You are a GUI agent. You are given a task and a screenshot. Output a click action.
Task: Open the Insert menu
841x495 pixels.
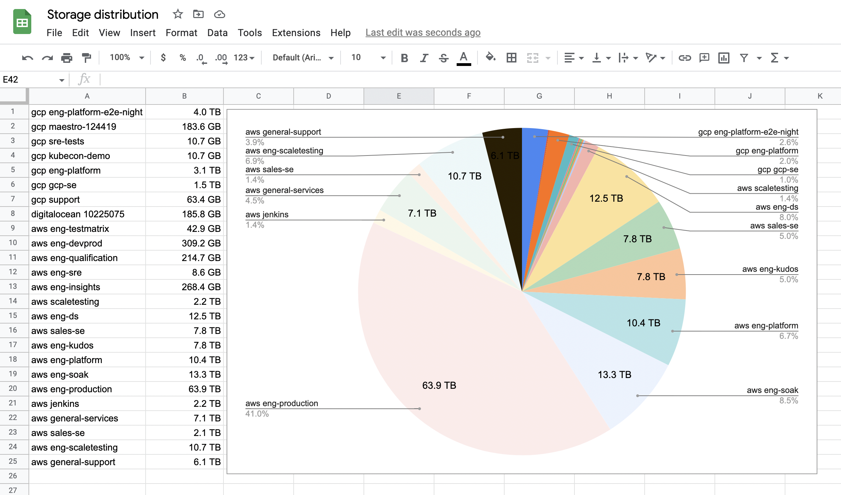pos(142,33)
